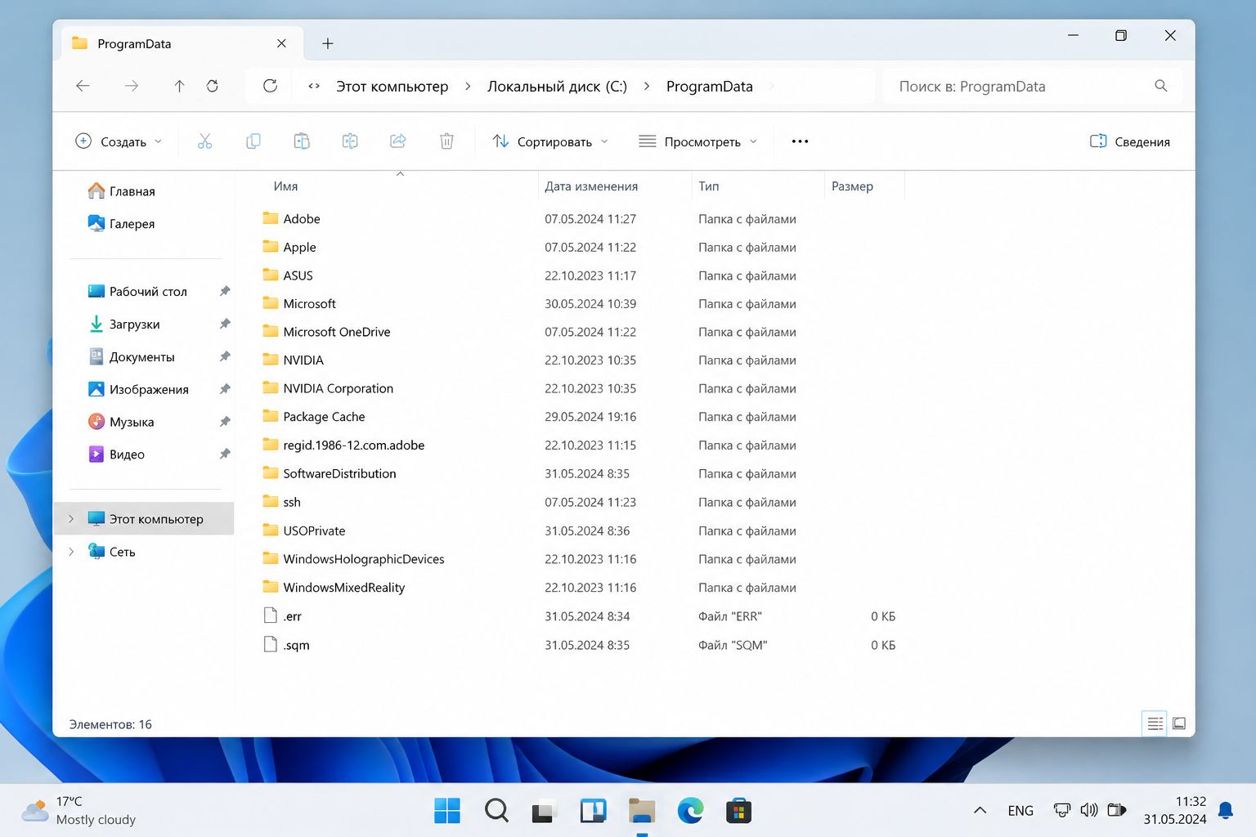Open Загрузки in the sidebar

click(x=123, y=324)
